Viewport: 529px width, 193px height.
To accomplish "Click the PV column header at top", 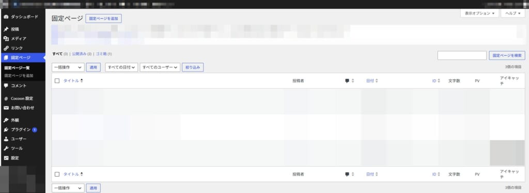I will point(477,81).
